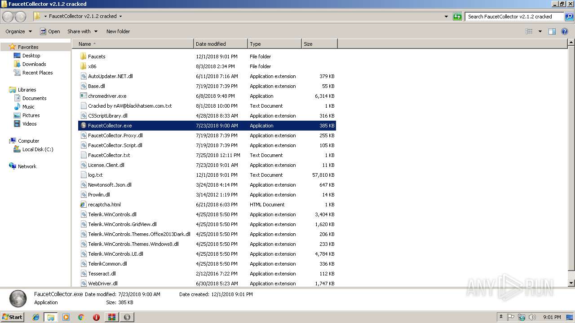Open Chrome from the taskbar
The image size is (575, 323).
point(81,317)
